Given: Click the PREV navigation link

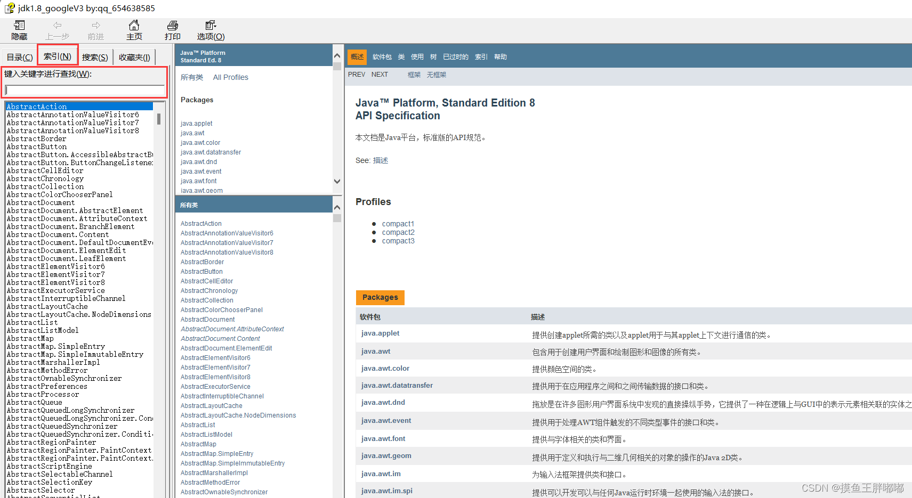Looking at the screenshot, I should coord(357,75).
